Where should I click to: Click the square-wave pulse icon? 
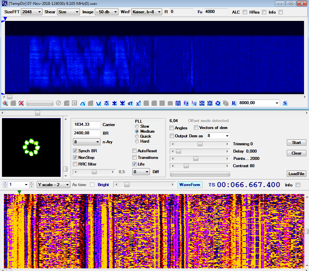178,103
